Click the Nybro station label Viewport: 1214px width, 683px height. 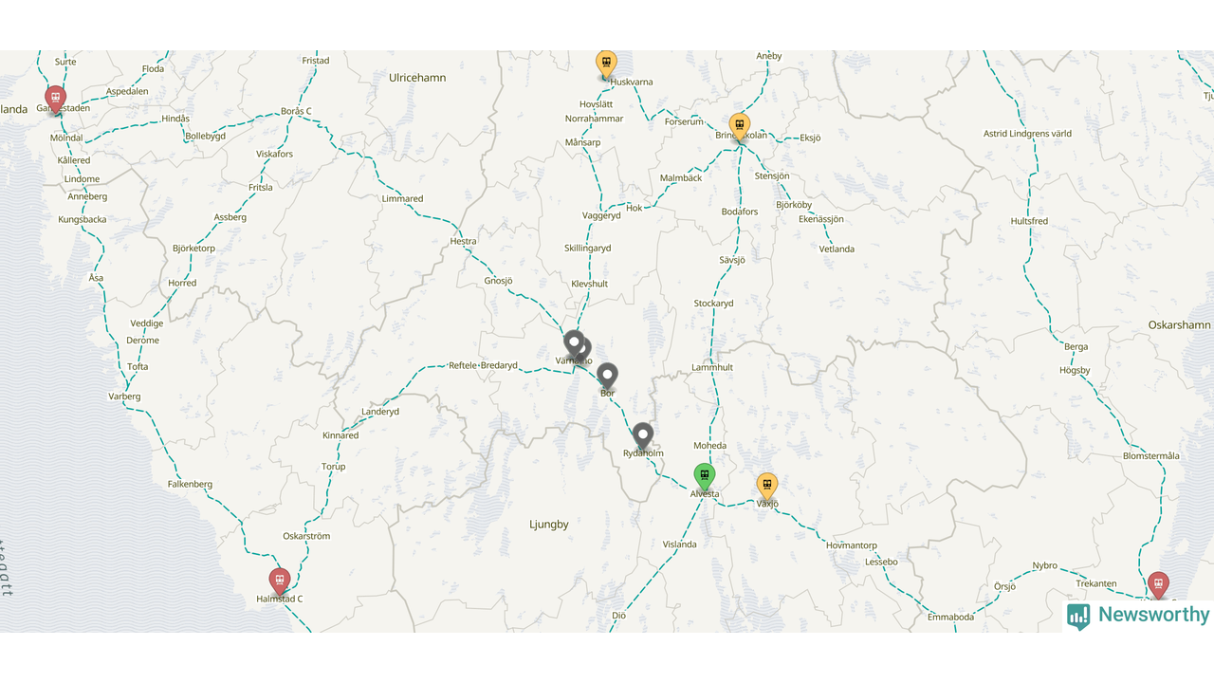click(1044, 565)
